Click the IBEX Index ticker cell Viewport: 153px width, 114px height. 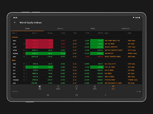[131, 77]
